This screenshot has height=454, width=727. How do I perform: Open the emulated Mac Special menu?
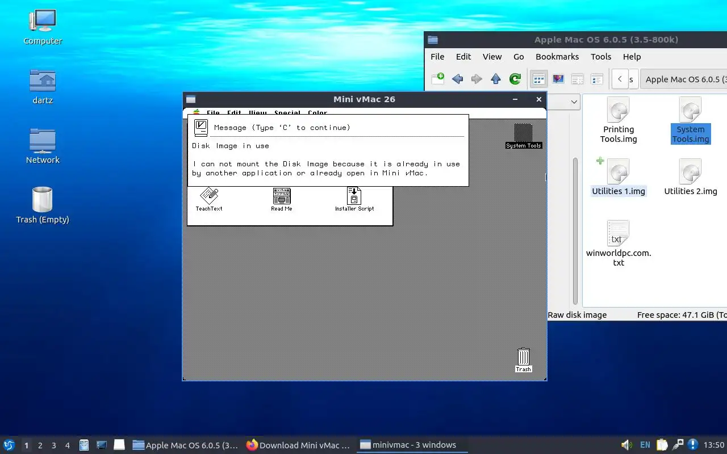pyautogui.click(x=287, y=113)
